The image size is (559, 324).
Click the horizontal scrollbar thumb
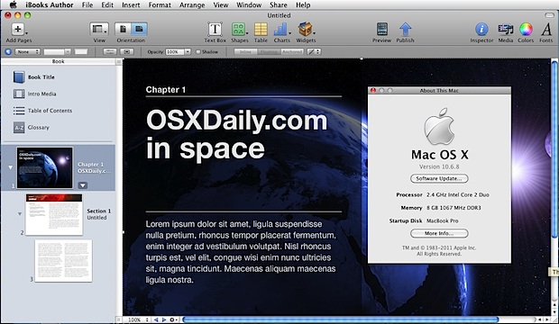coord(341,319)
